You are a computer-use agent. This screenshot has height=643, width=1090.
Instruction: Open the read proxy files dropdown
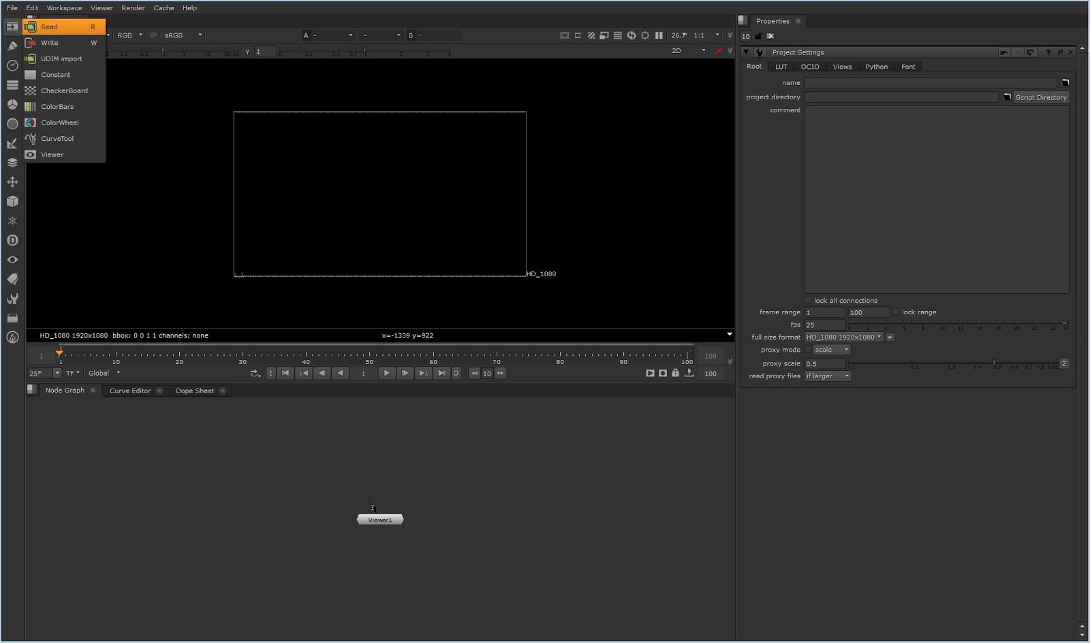click(x=827, y=376)
